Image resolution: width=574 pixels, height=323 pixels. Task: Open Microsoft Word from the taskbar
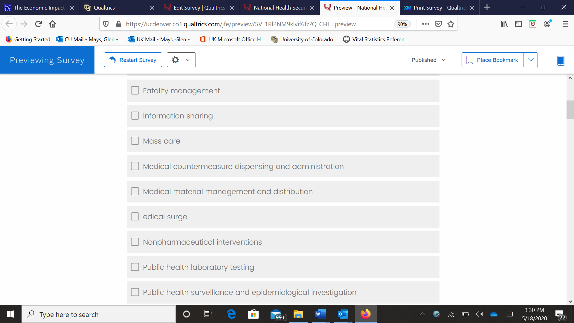[x=320, y=314]
